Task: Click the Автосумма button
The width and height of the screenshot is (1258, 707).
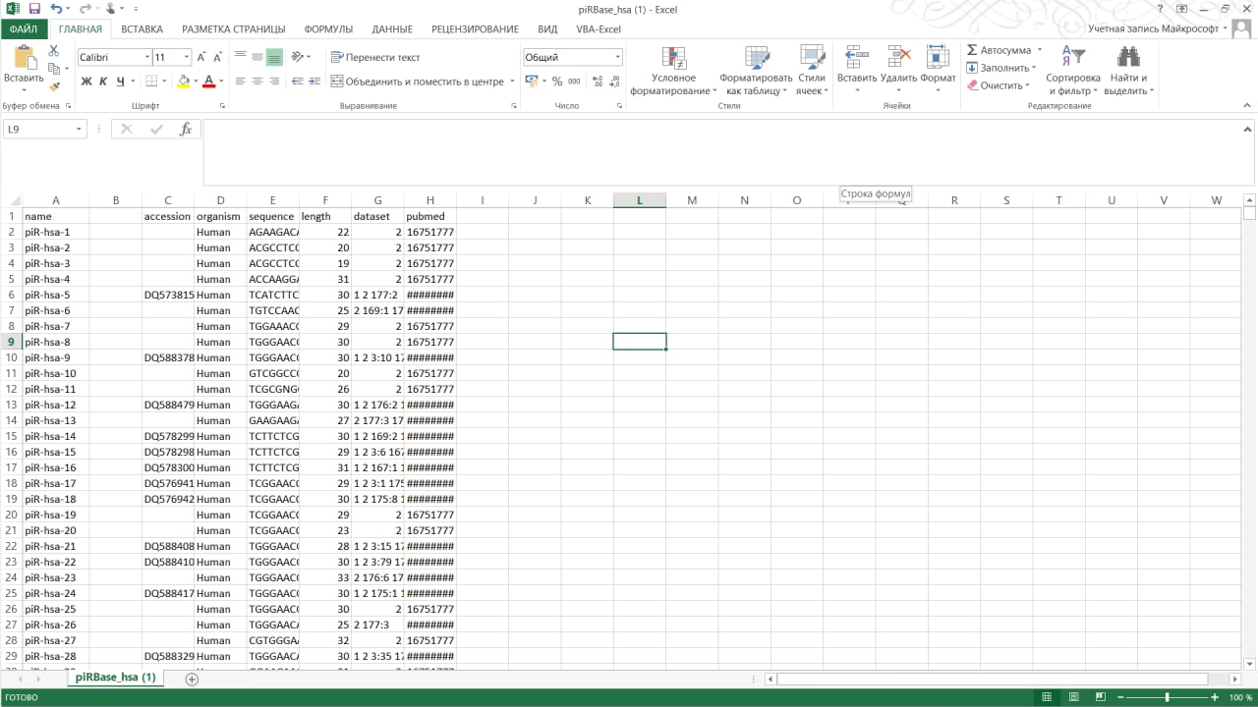Action: pos(998,50)
